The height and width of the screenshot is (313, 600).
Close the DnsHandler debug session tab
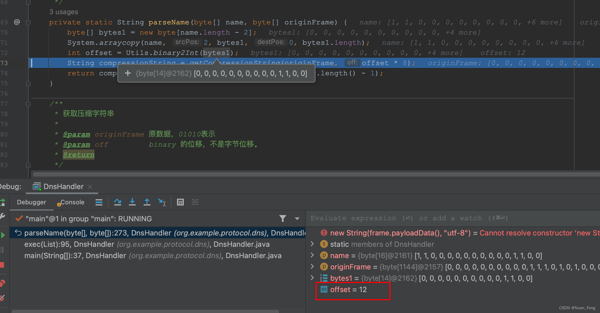90,187
